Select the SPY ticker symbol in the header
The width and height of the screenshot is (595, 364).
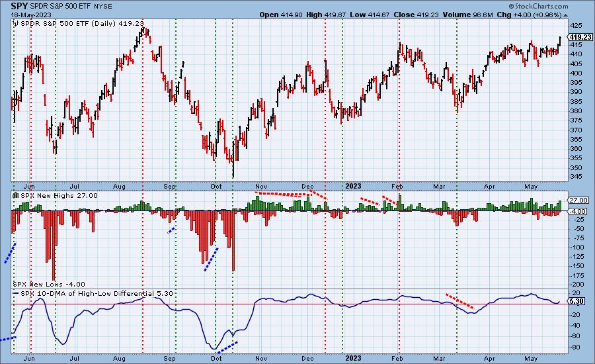pos(19,7)
